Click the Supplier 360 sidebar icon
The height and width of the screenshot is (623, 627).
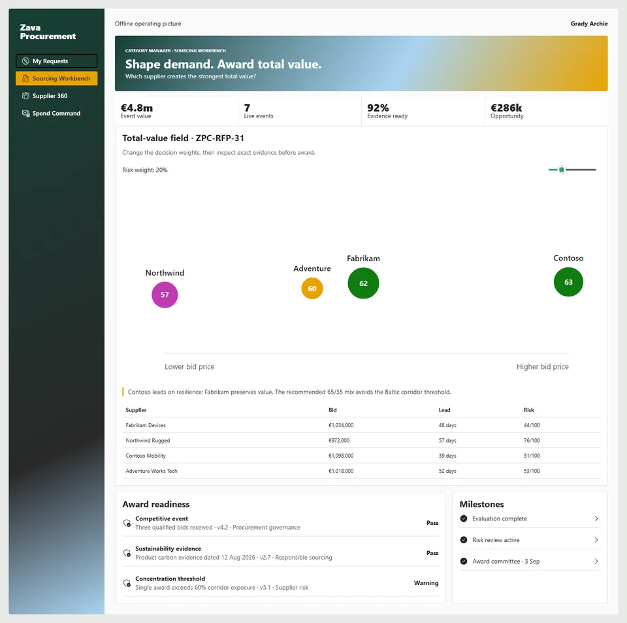25,96
